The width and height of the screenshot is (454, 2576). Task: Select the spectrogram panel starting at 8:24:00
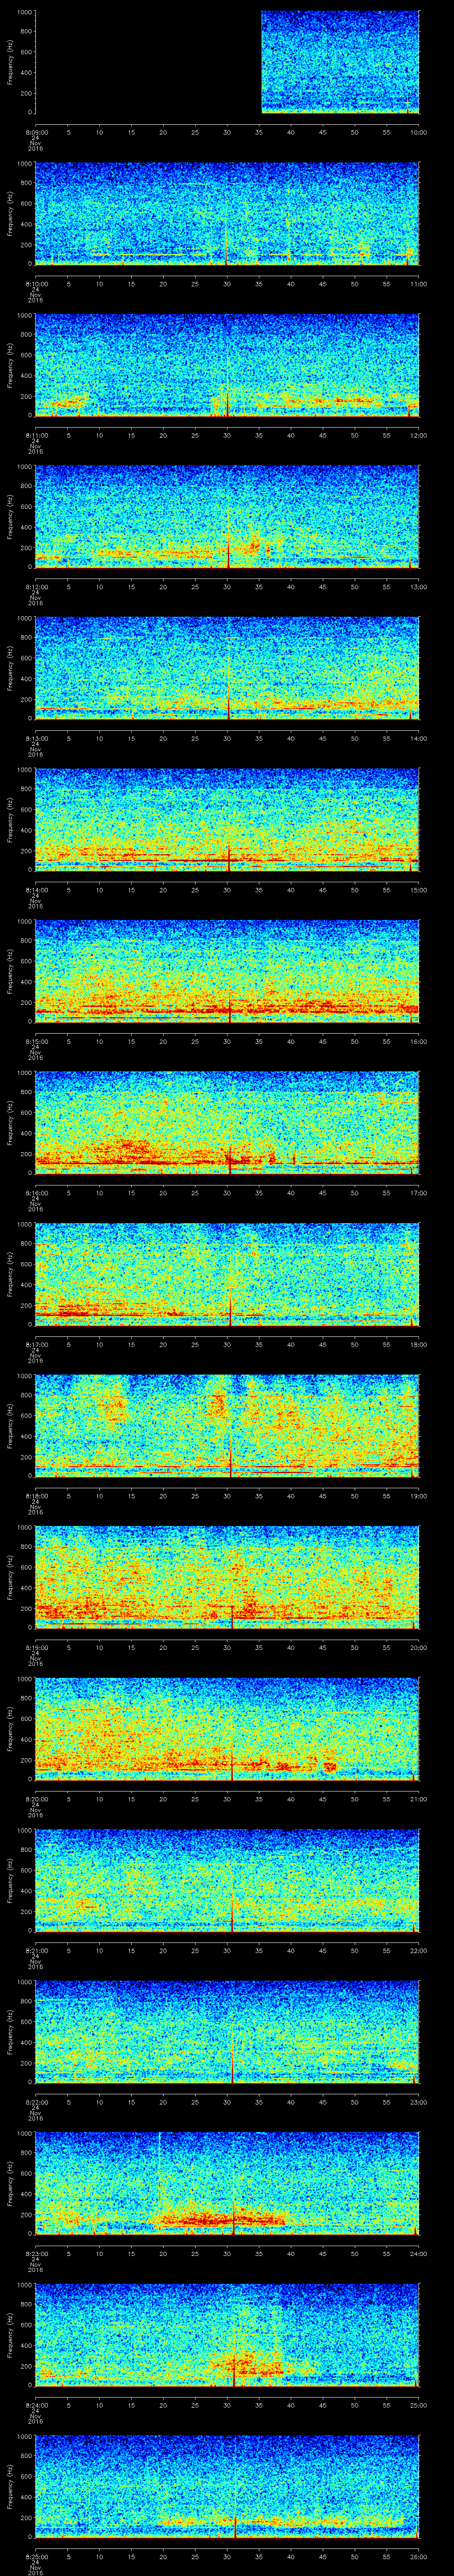tap(227, 2335)
